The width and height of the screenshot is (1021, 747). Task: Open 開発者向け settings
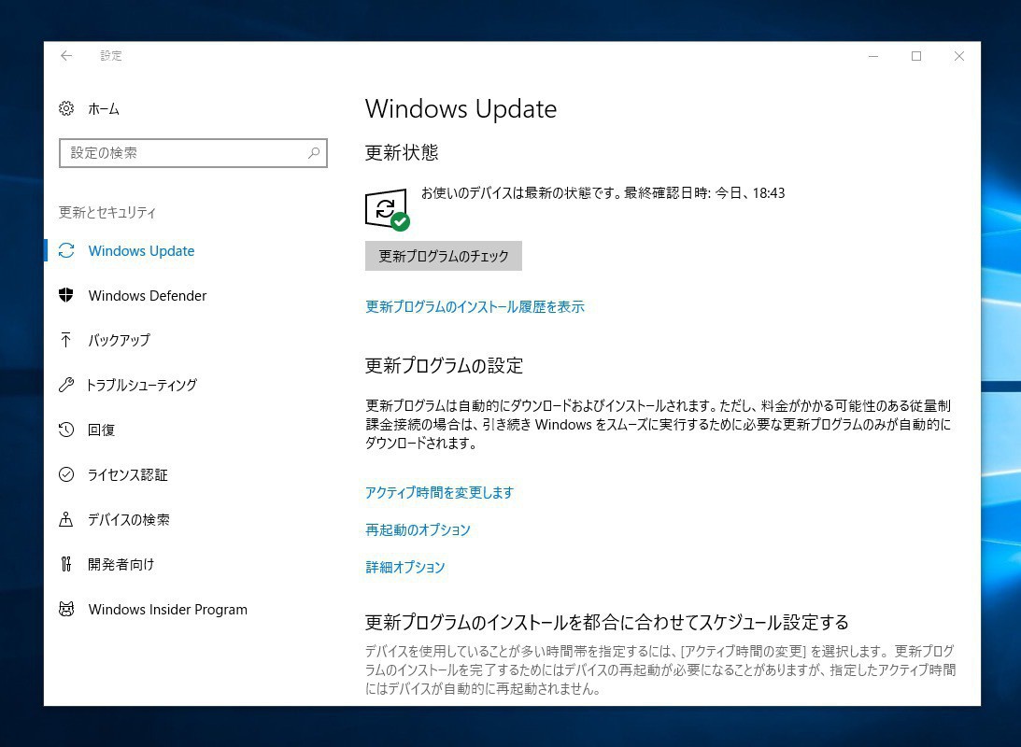coord(121,565)
